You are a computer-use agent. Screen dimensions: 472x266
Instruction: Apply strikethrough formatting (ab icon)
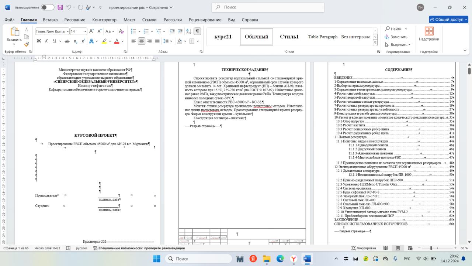click(67, 41)
